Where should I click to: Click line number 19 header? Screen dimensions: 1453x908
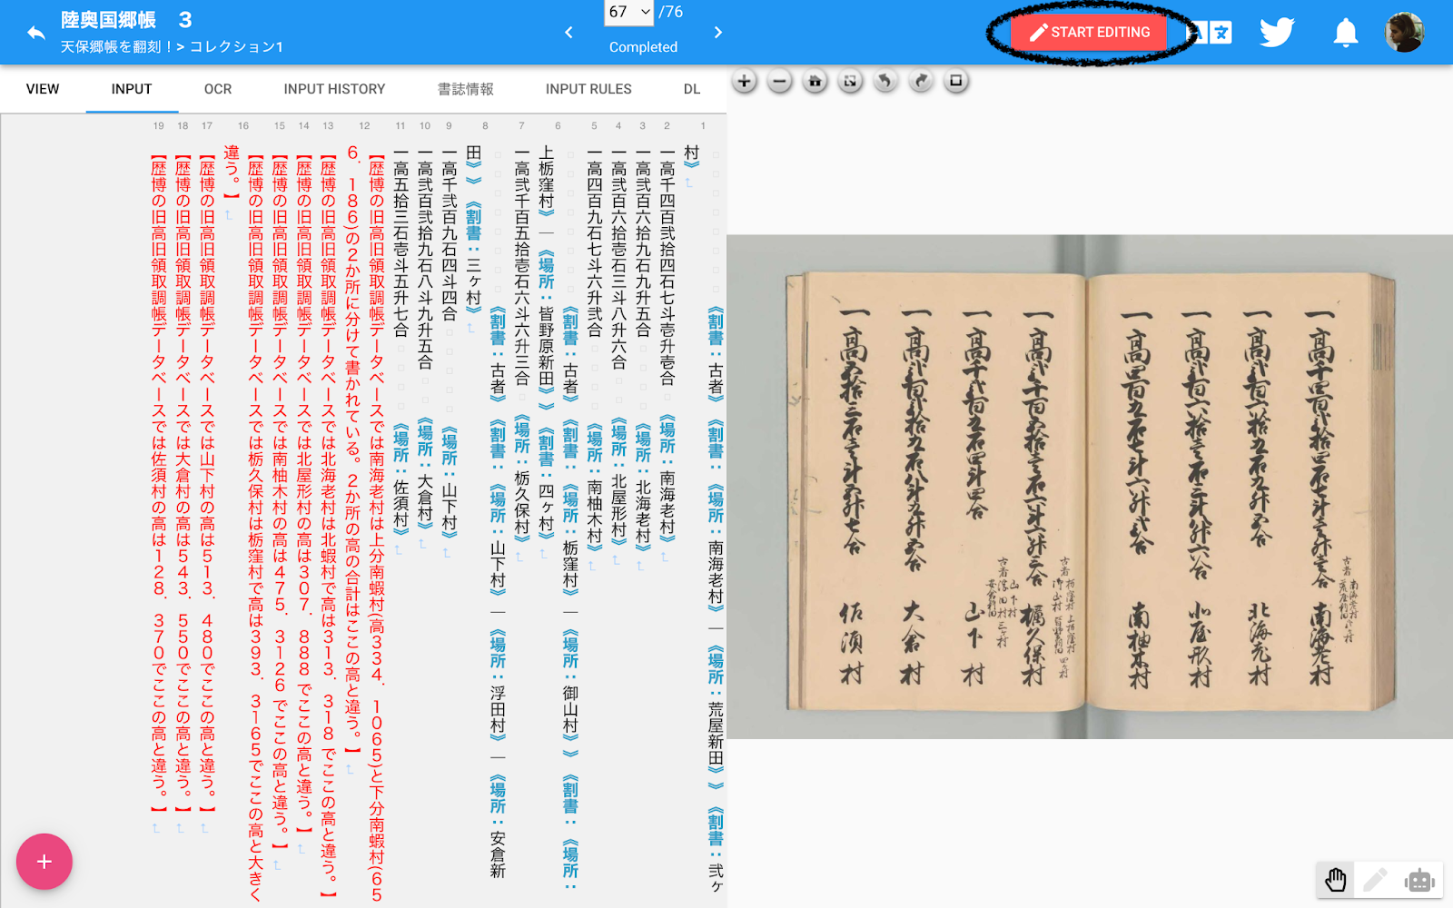(x=159, y=126)
